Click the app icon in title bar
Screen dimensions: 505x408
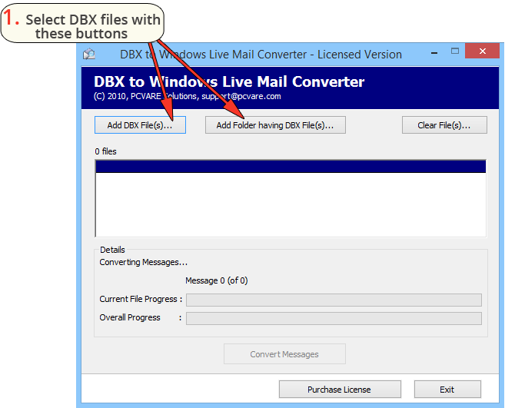click(x=89, y=54)
